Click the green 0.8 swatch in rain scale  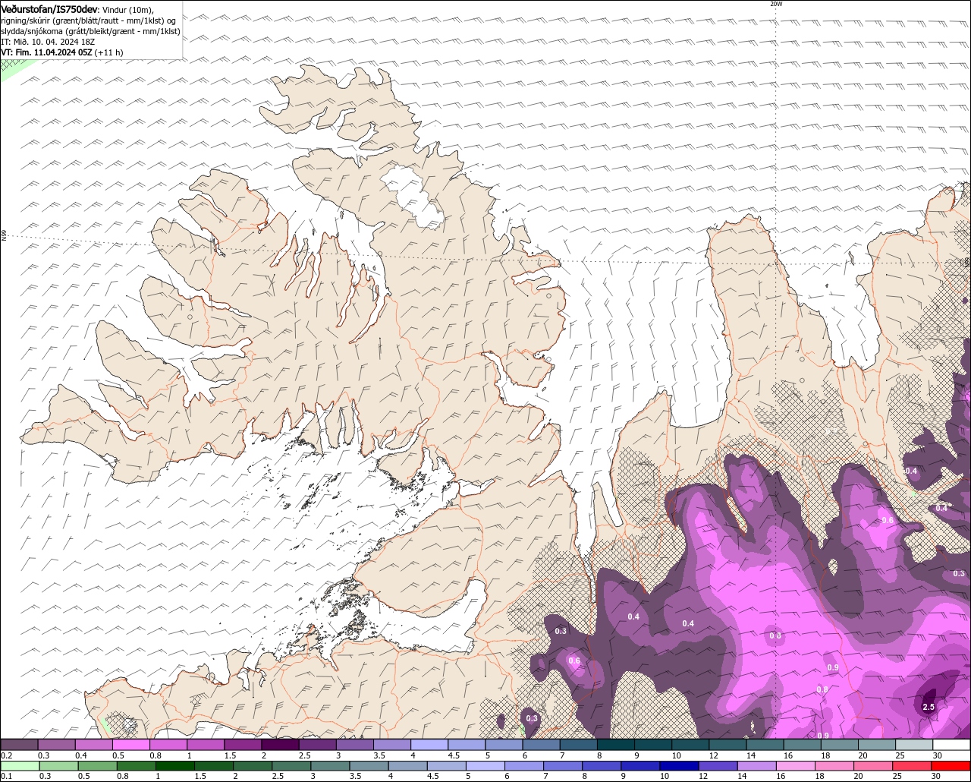tap(136, 766)
